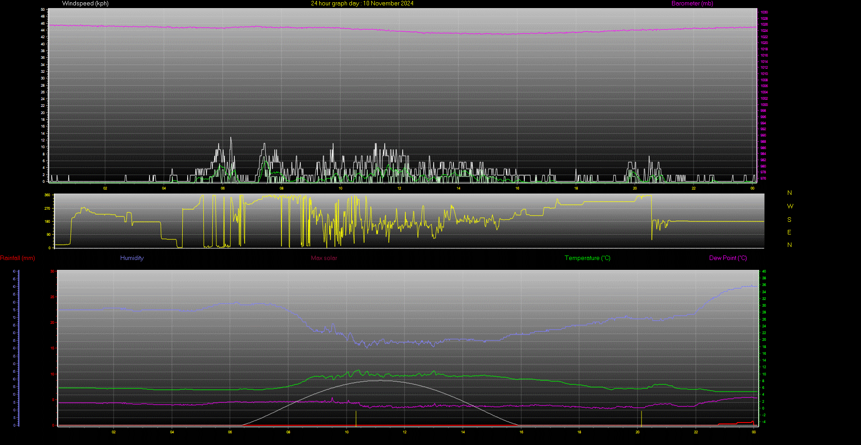Image resolution: width=861 pixels, height=445 pixels.
Task: Click the Barometer (mb) label
Action: tap(692, 4)
